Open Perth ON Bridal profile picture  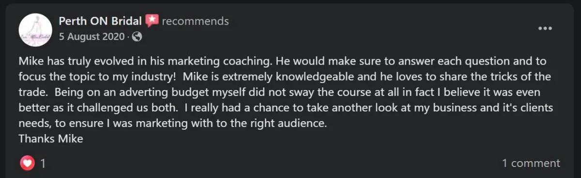click(35, 29)
